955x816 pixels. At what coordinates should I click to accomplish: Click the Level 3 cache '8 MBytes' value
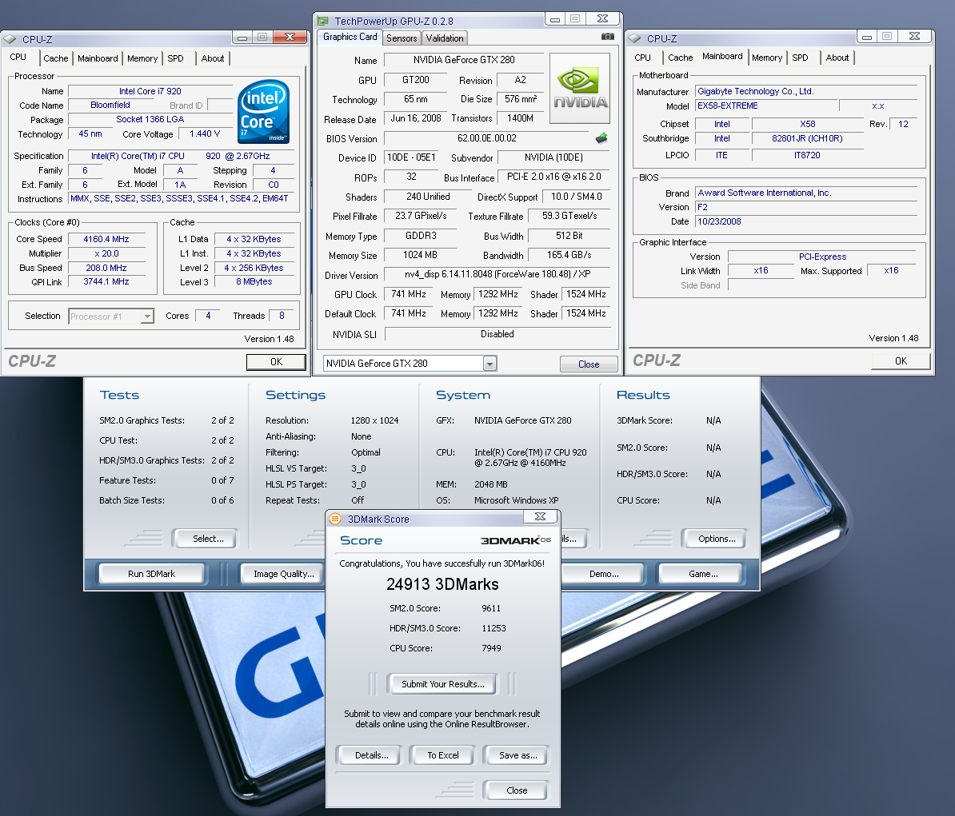[x=254, y=282]
